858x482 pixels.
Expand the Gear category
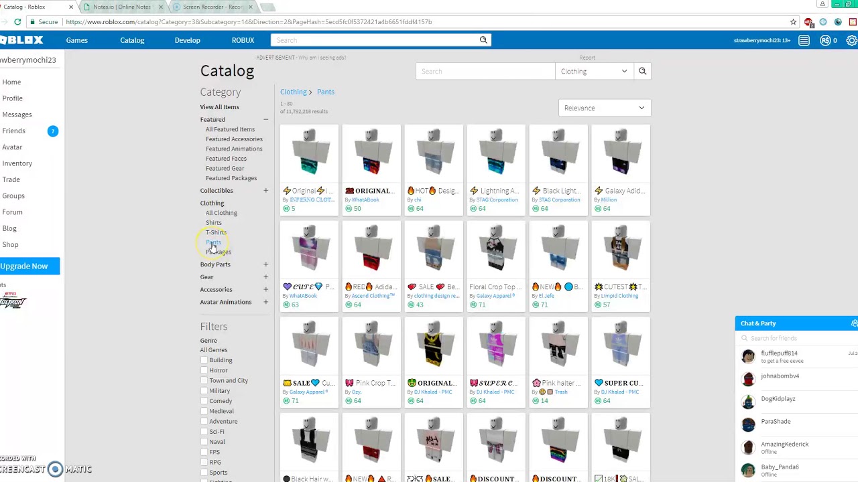click(x=265, y=277)
